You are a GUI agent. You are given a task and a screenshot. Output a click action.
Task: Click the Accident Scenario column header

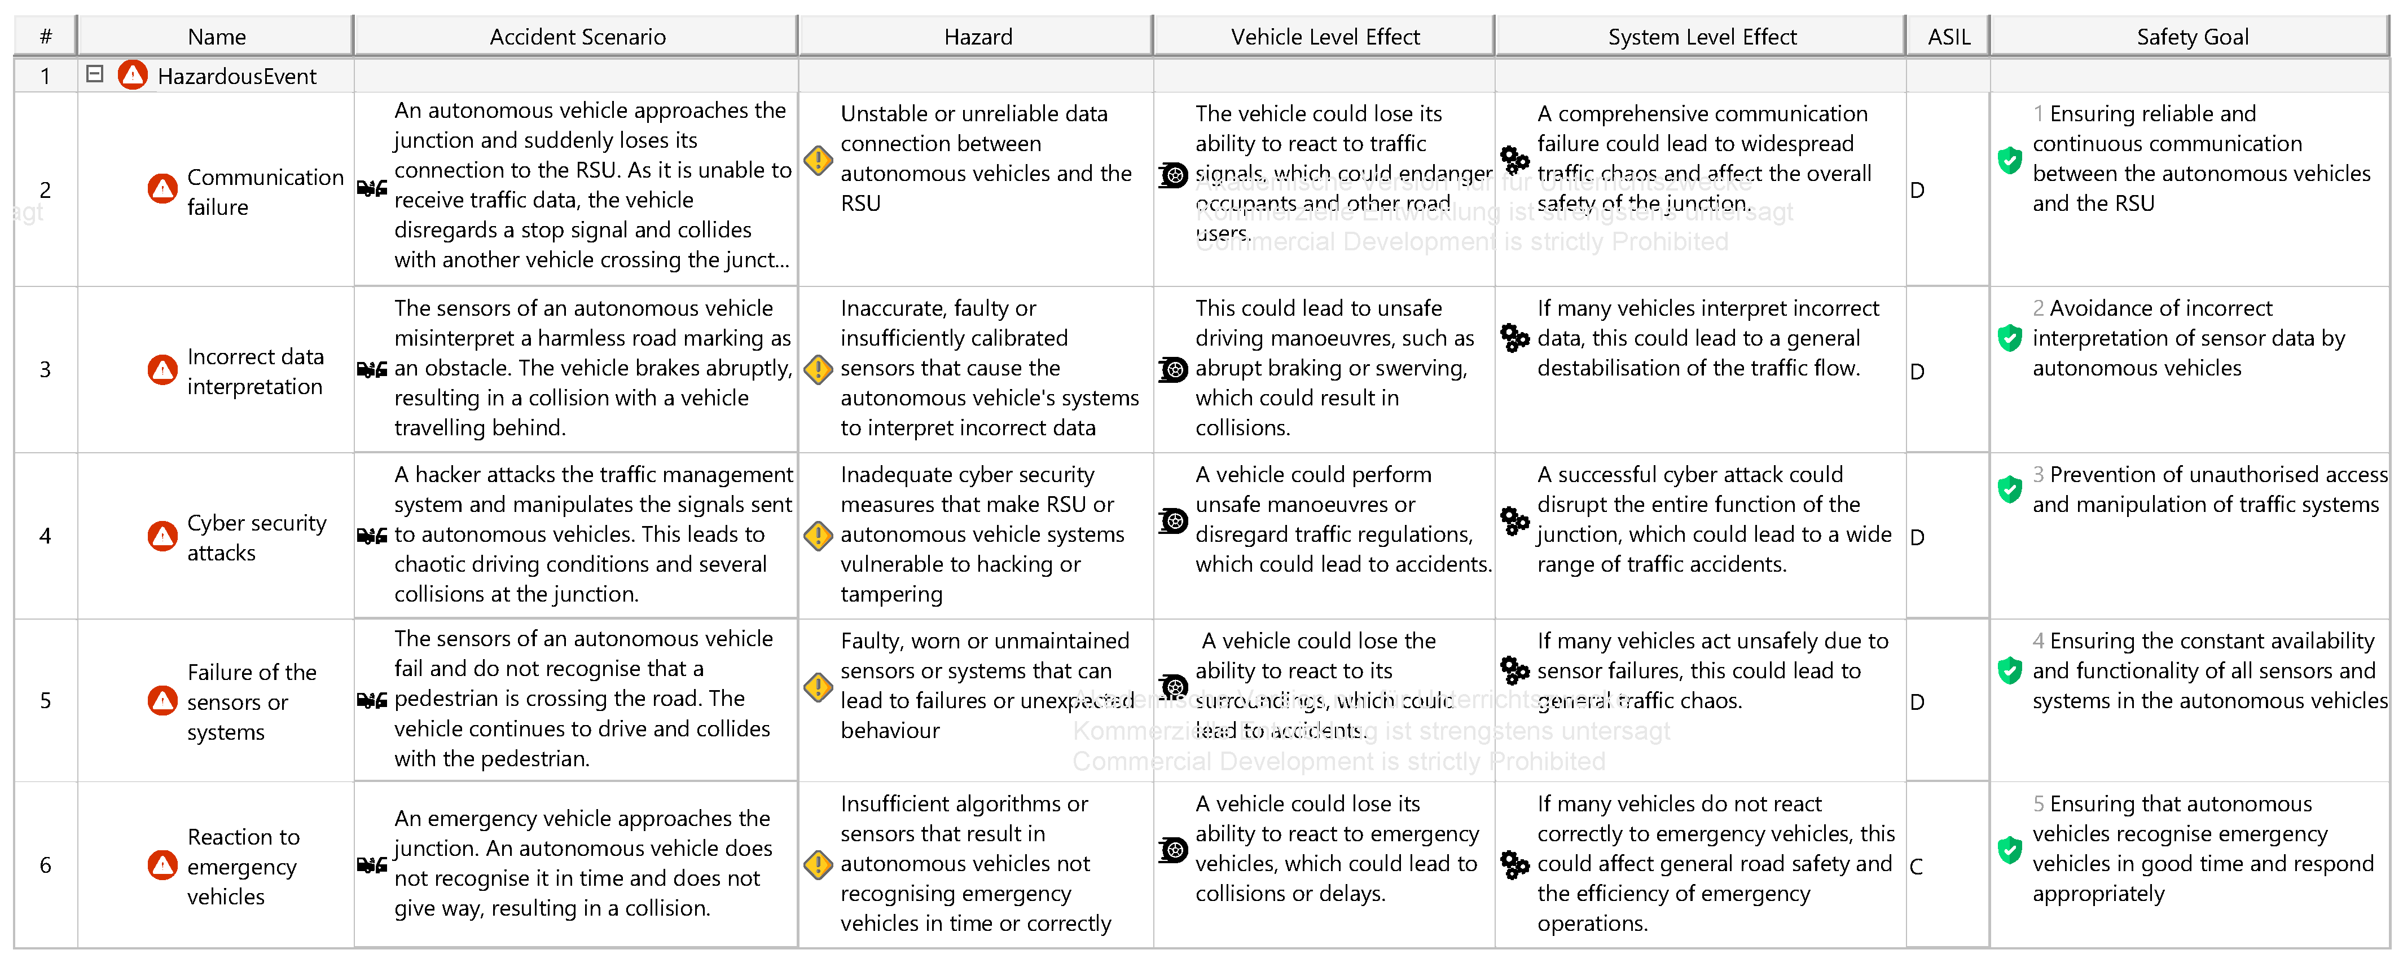[577, 36]
